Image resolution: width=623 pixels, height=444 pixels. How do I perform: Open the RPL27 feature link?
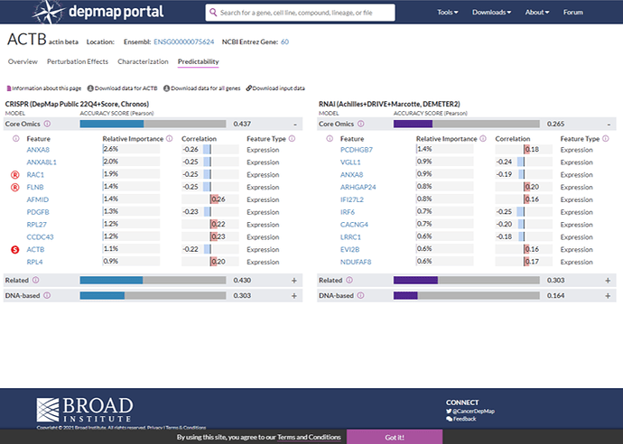36,225
